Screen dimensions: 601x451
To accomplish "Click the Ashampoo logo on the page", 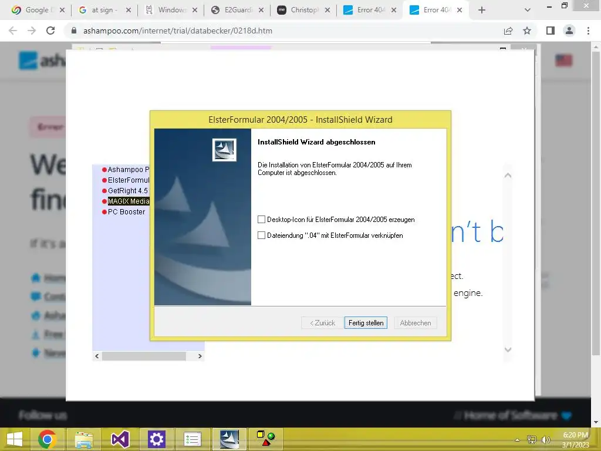I will click(42, 60).
